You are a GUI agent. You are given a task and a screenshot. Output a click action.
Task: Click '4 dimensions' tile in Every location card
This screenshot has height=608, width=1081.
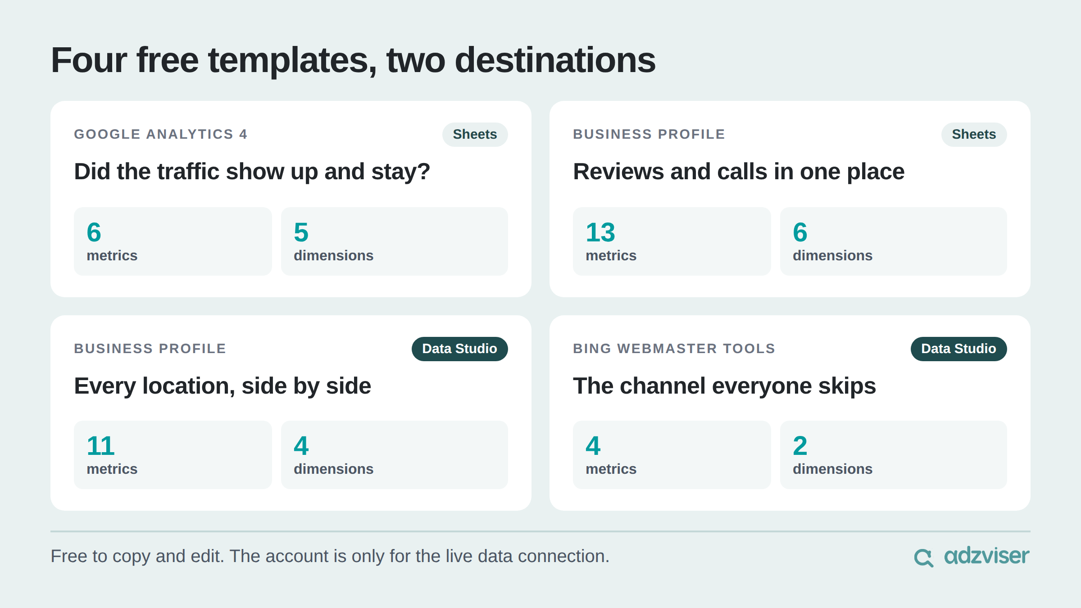pyautogui.click(x=395, y=455)
